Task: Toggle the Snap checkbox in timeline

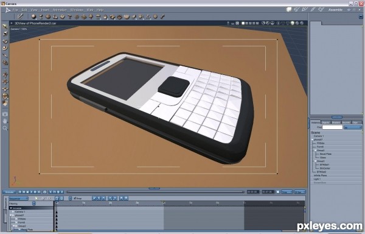Action: tap(75, 198)
